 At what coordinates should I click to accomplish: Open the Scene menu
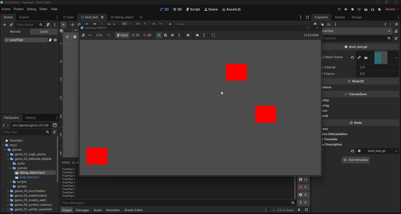[x=6, y=9]
